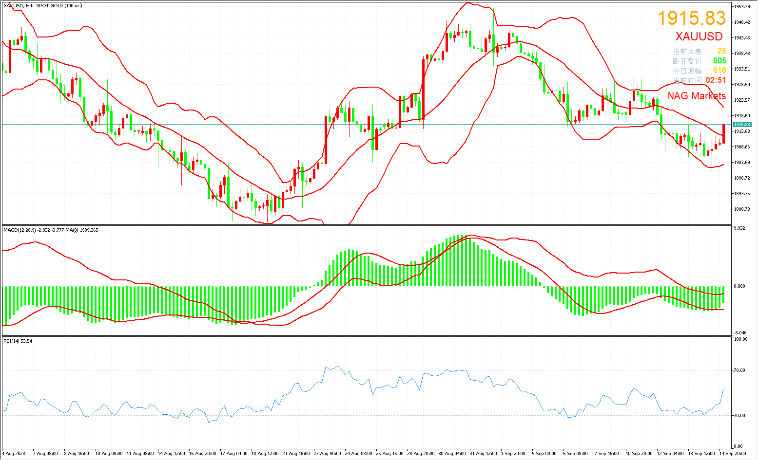The image size is (758, 460).
Task: Click MACD zero level 0.000
Action: click(739, 286)
